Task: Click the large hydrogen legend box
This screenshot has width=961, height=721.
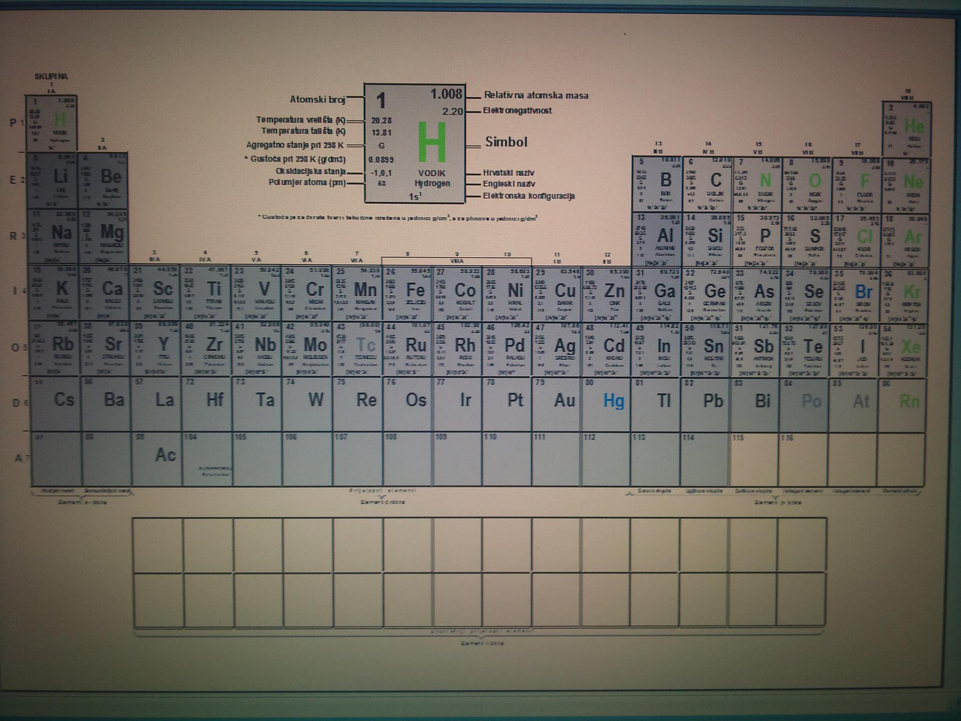Action: [415, 144]
